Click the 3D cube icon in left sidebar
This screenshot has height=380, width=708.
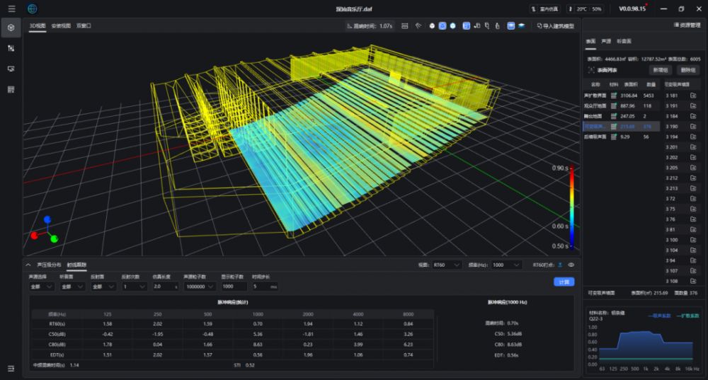(11, 28)
